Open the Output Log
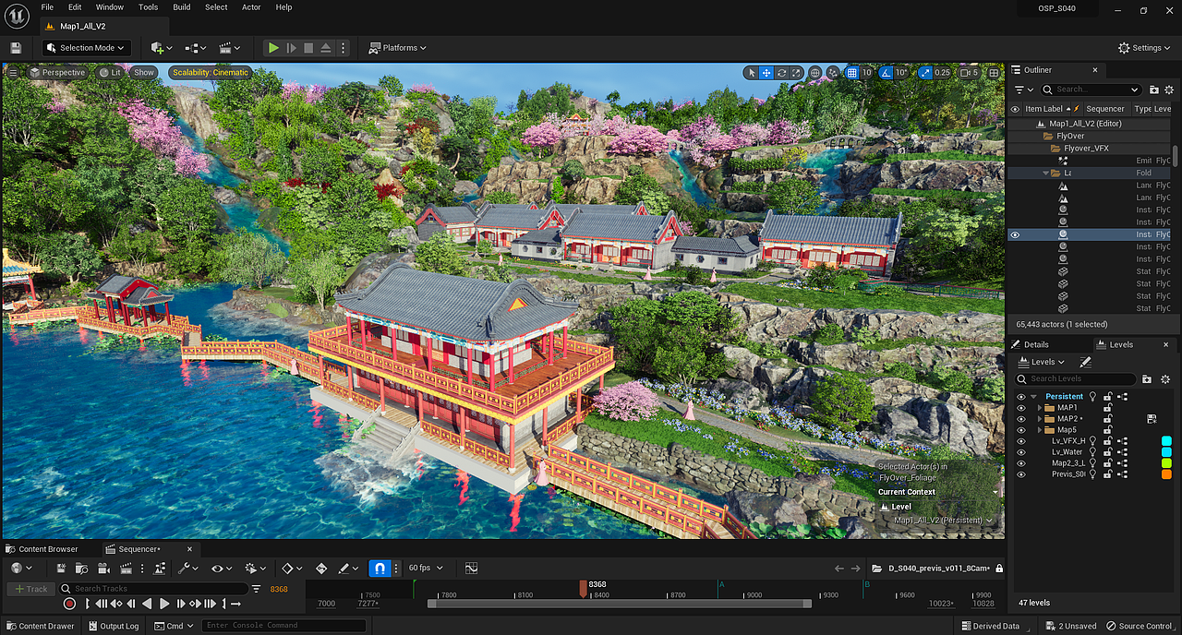 114,626
